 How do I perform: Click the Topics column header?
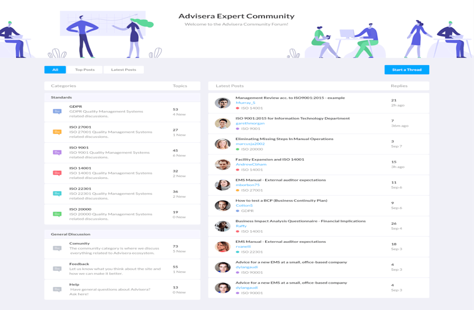[180, 86]
